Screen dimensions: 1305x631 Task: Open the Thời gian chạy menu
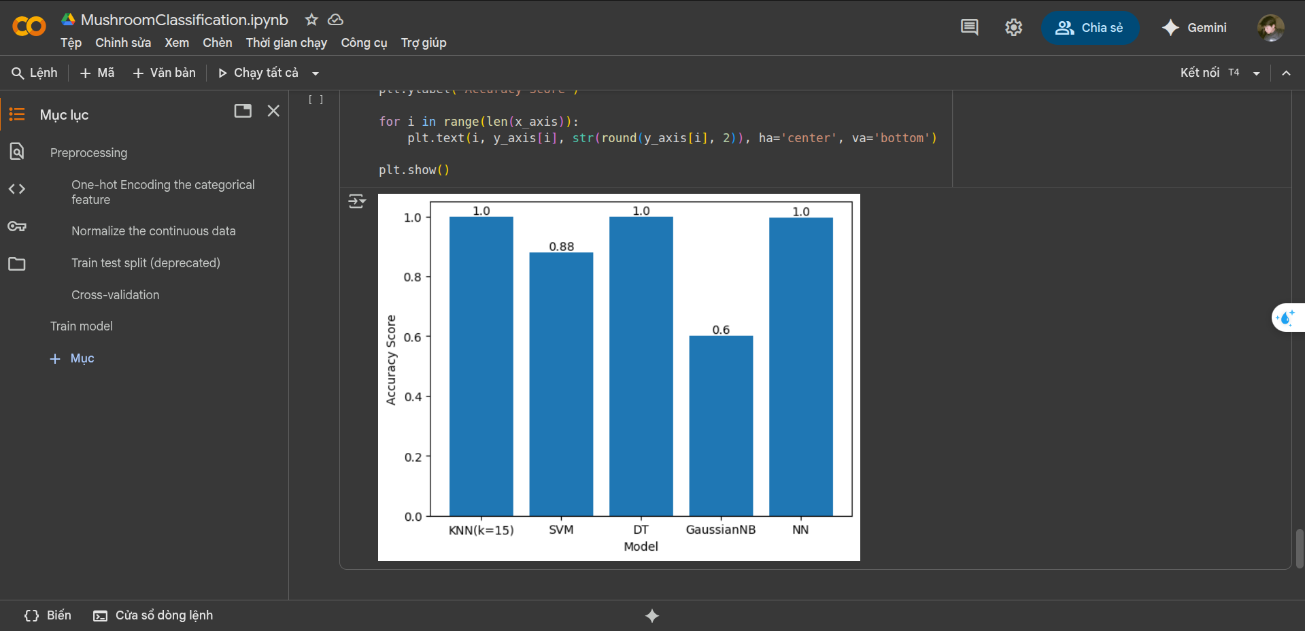286,43
